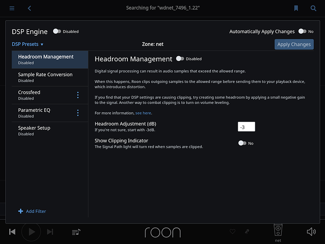Open Parametric EQ three-dot options menu
The height and width of the screenshot is (244, 325).
pos(78,113)
